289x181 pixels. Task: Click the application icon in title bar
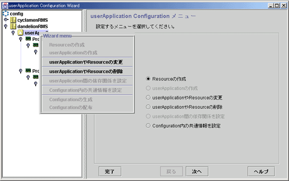(5, 6)
